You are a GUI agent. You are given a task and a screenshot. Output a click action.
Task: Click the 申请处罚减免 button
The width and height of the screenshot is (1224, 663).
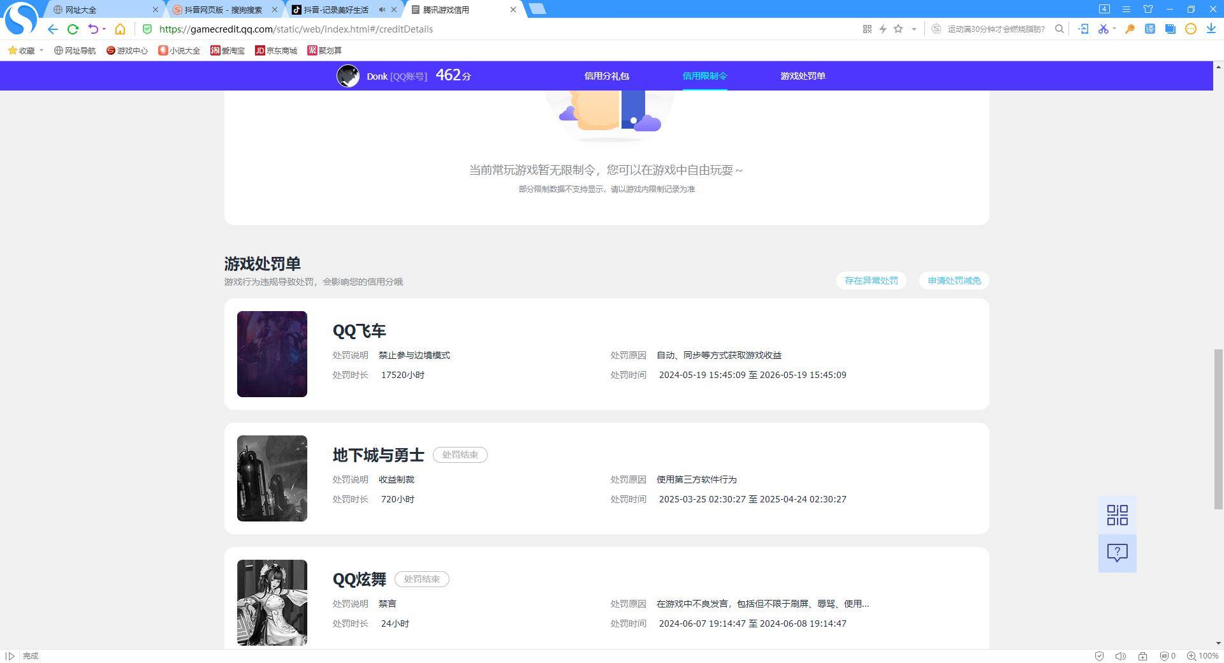point(954,280)
